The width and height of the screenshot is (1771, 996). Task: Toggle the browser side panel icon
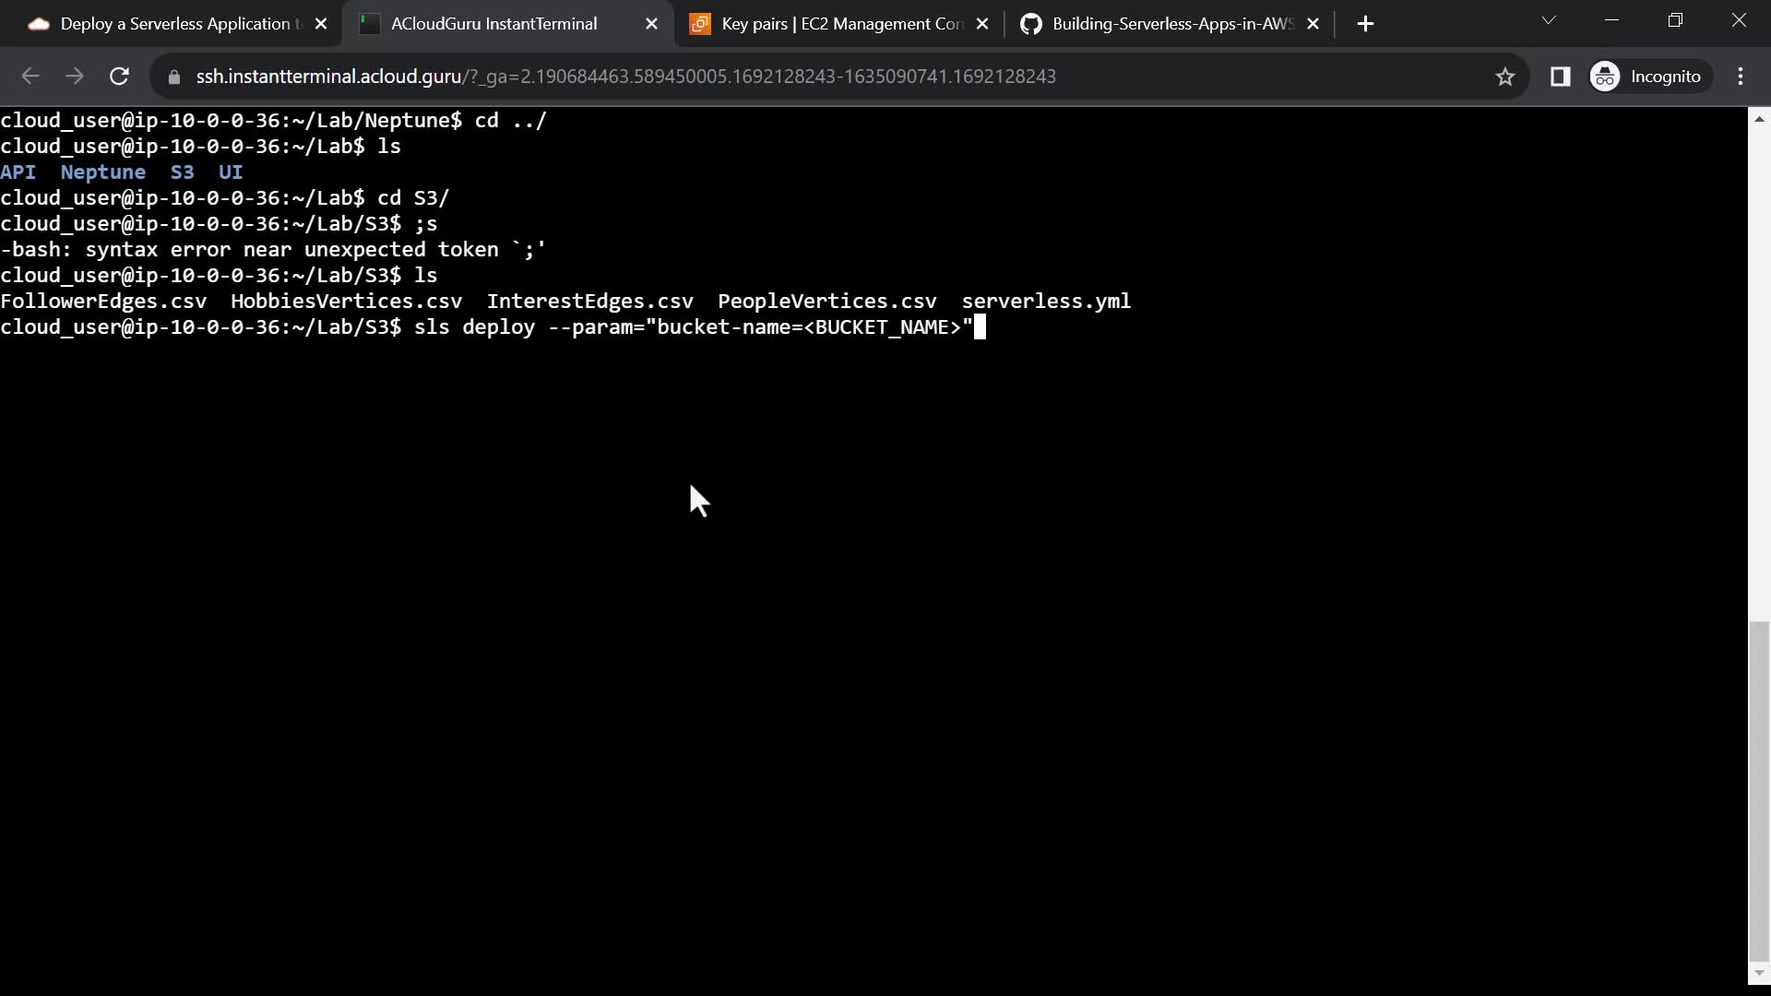[x=1560, y=77]
